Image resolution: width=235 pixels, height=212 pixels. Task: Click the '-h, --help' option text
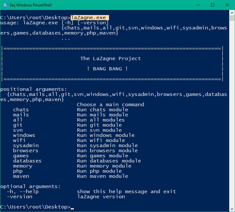pyautogui.click(x=23, y=192)
